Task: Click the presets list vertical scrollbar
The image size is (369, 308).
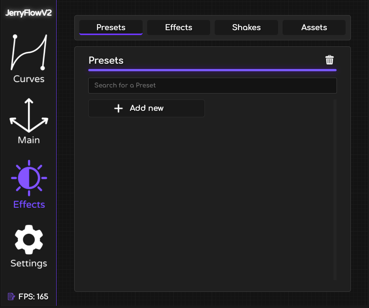Action: click(x=335, y=189)
